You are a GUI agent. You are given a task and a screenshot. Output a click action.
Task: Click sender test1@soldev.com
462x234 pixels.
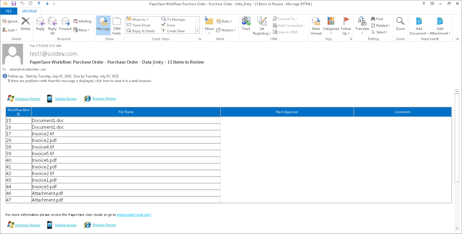pos(53,54)
